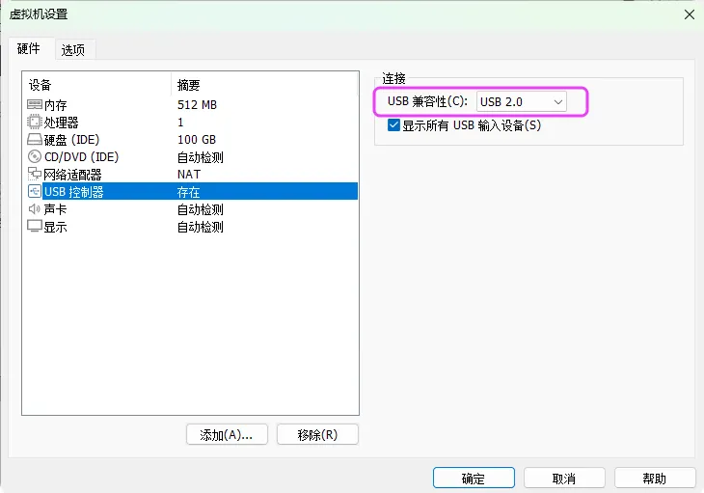Confirm with the 确定 button
The width and height of the screenshot is (704, 493).
point(474,479)
